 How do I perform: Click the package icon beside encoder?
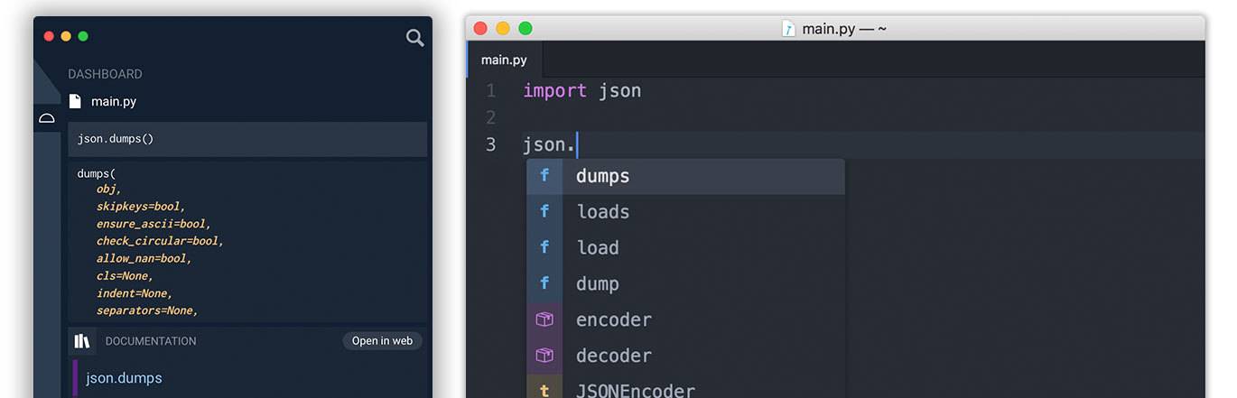(544, 319)
